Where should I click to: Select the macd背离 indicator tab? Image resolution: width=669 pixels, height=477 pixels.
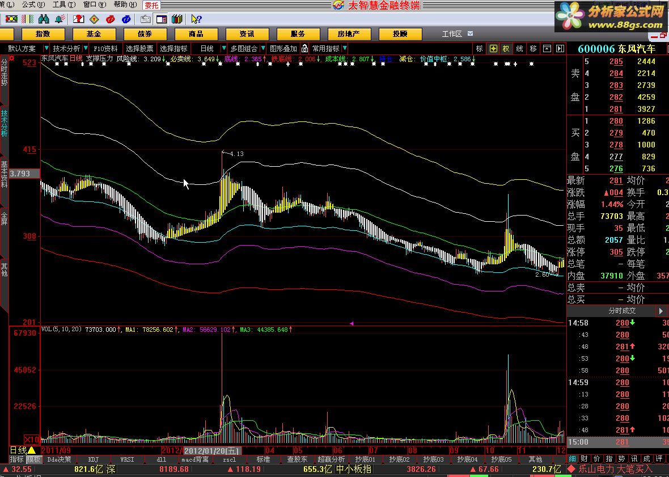pyautogui.click(x=195, y=459)
